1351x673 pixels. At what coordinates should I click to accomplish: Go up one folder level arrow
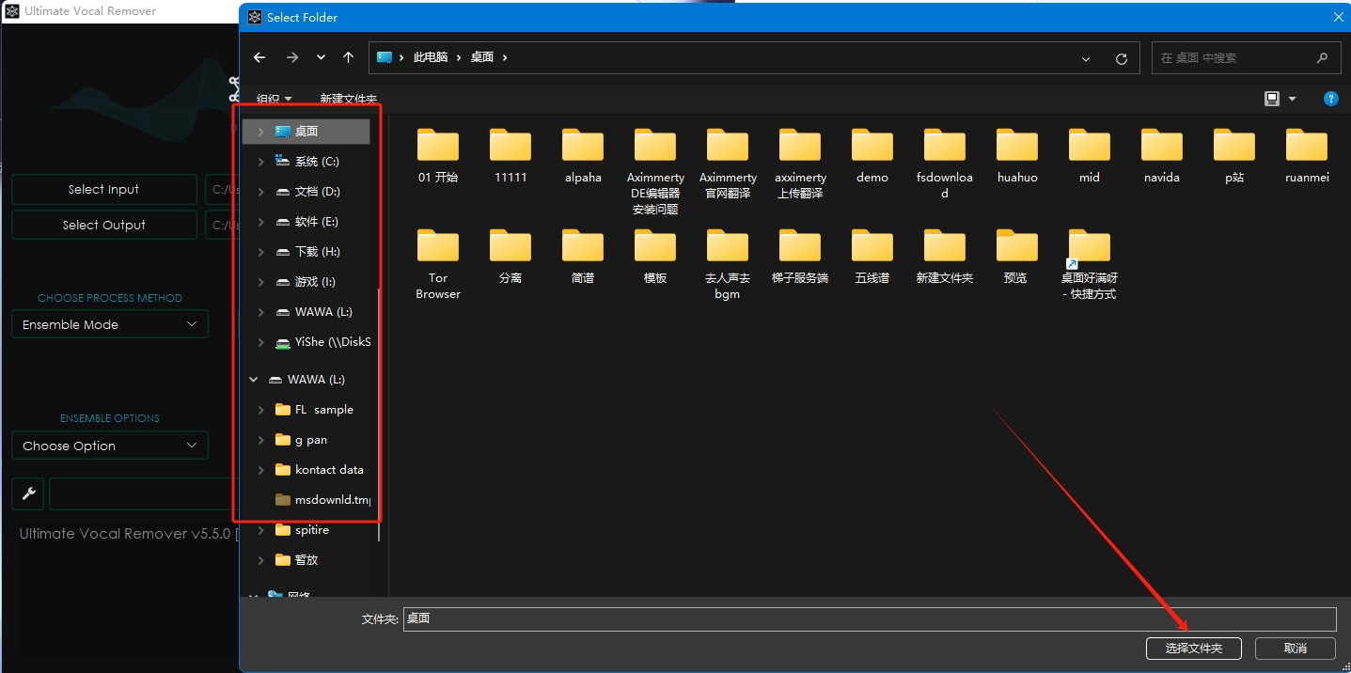tap(348, 57)
